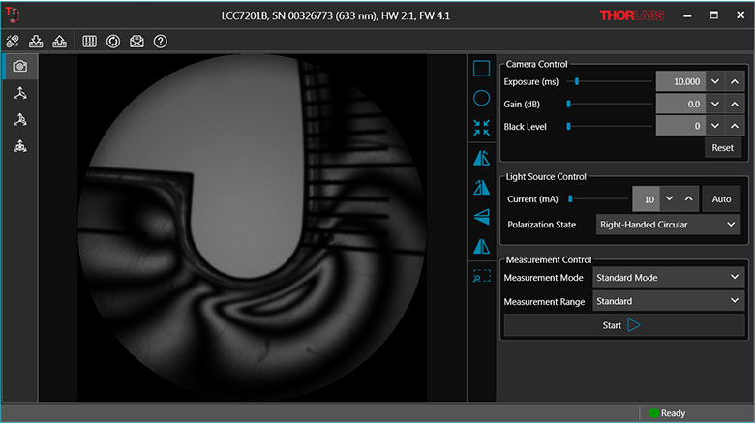This screenshot has width=755, height=424.
Task: Increase Exposure using the up arrow
Action: point(735,82)
